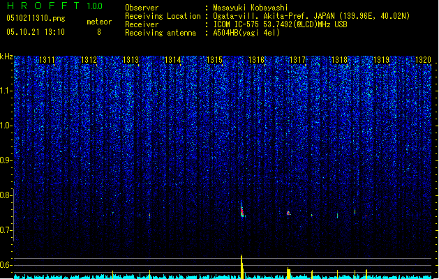The image size is (439, 279).
Task: Select the 1316 time marker
Action: 256,60
